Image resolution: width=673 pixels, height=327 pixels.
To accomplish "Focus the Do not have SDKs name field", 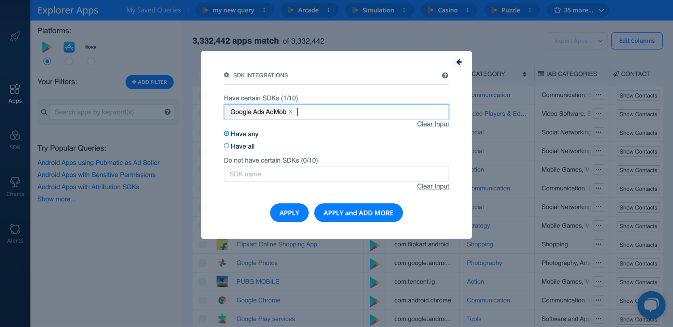I will coord(336,174).
